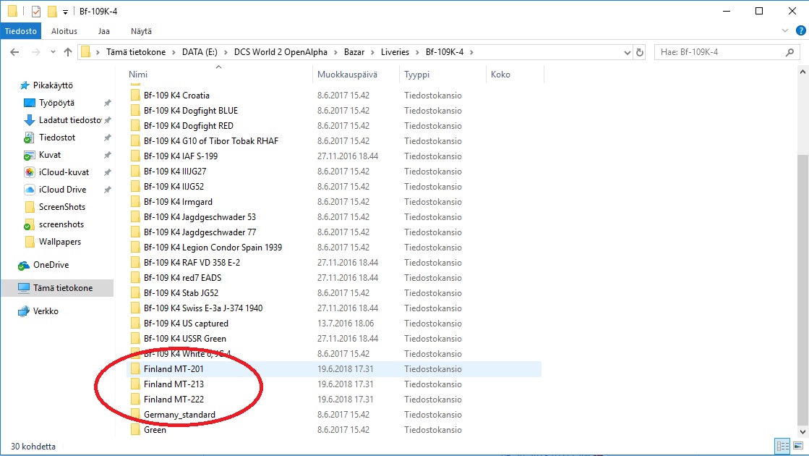The width and height of the screenshot is (809, 456).
Task: Select folder Finland MT-213
Action: pyautogui.click(x=174, y=384)
